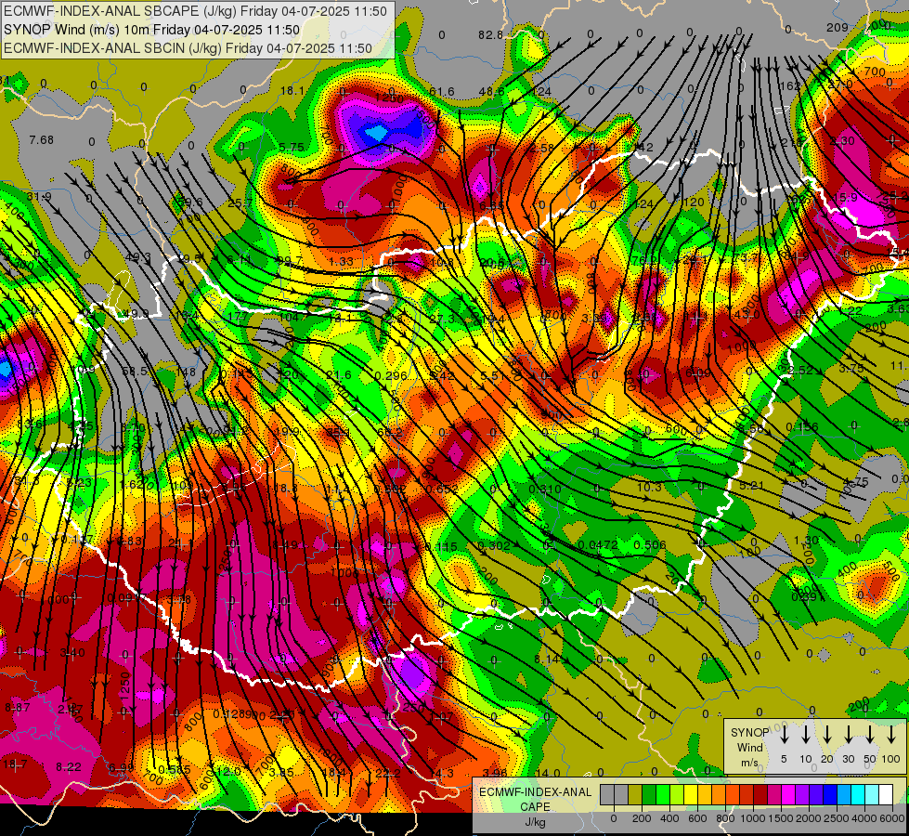Click the '5.75' value on the map
The width and height of the screenshot is (909, 836).
(x=291, y=148)
